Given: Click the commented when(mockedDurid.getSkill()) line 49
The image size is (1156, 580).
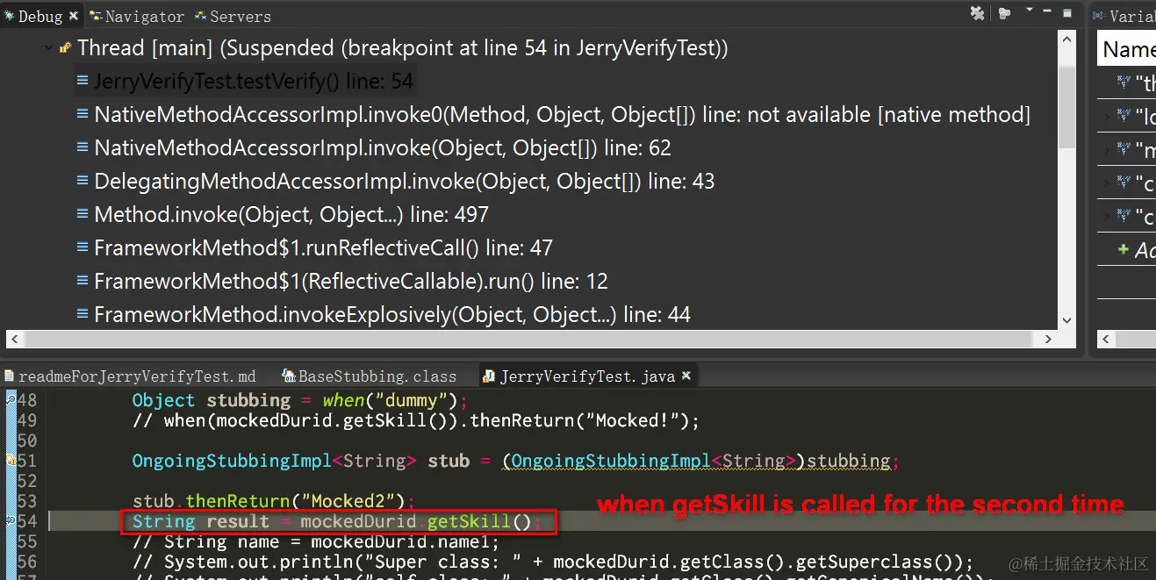Looking at the screenshot, I should tap(416, 420).
